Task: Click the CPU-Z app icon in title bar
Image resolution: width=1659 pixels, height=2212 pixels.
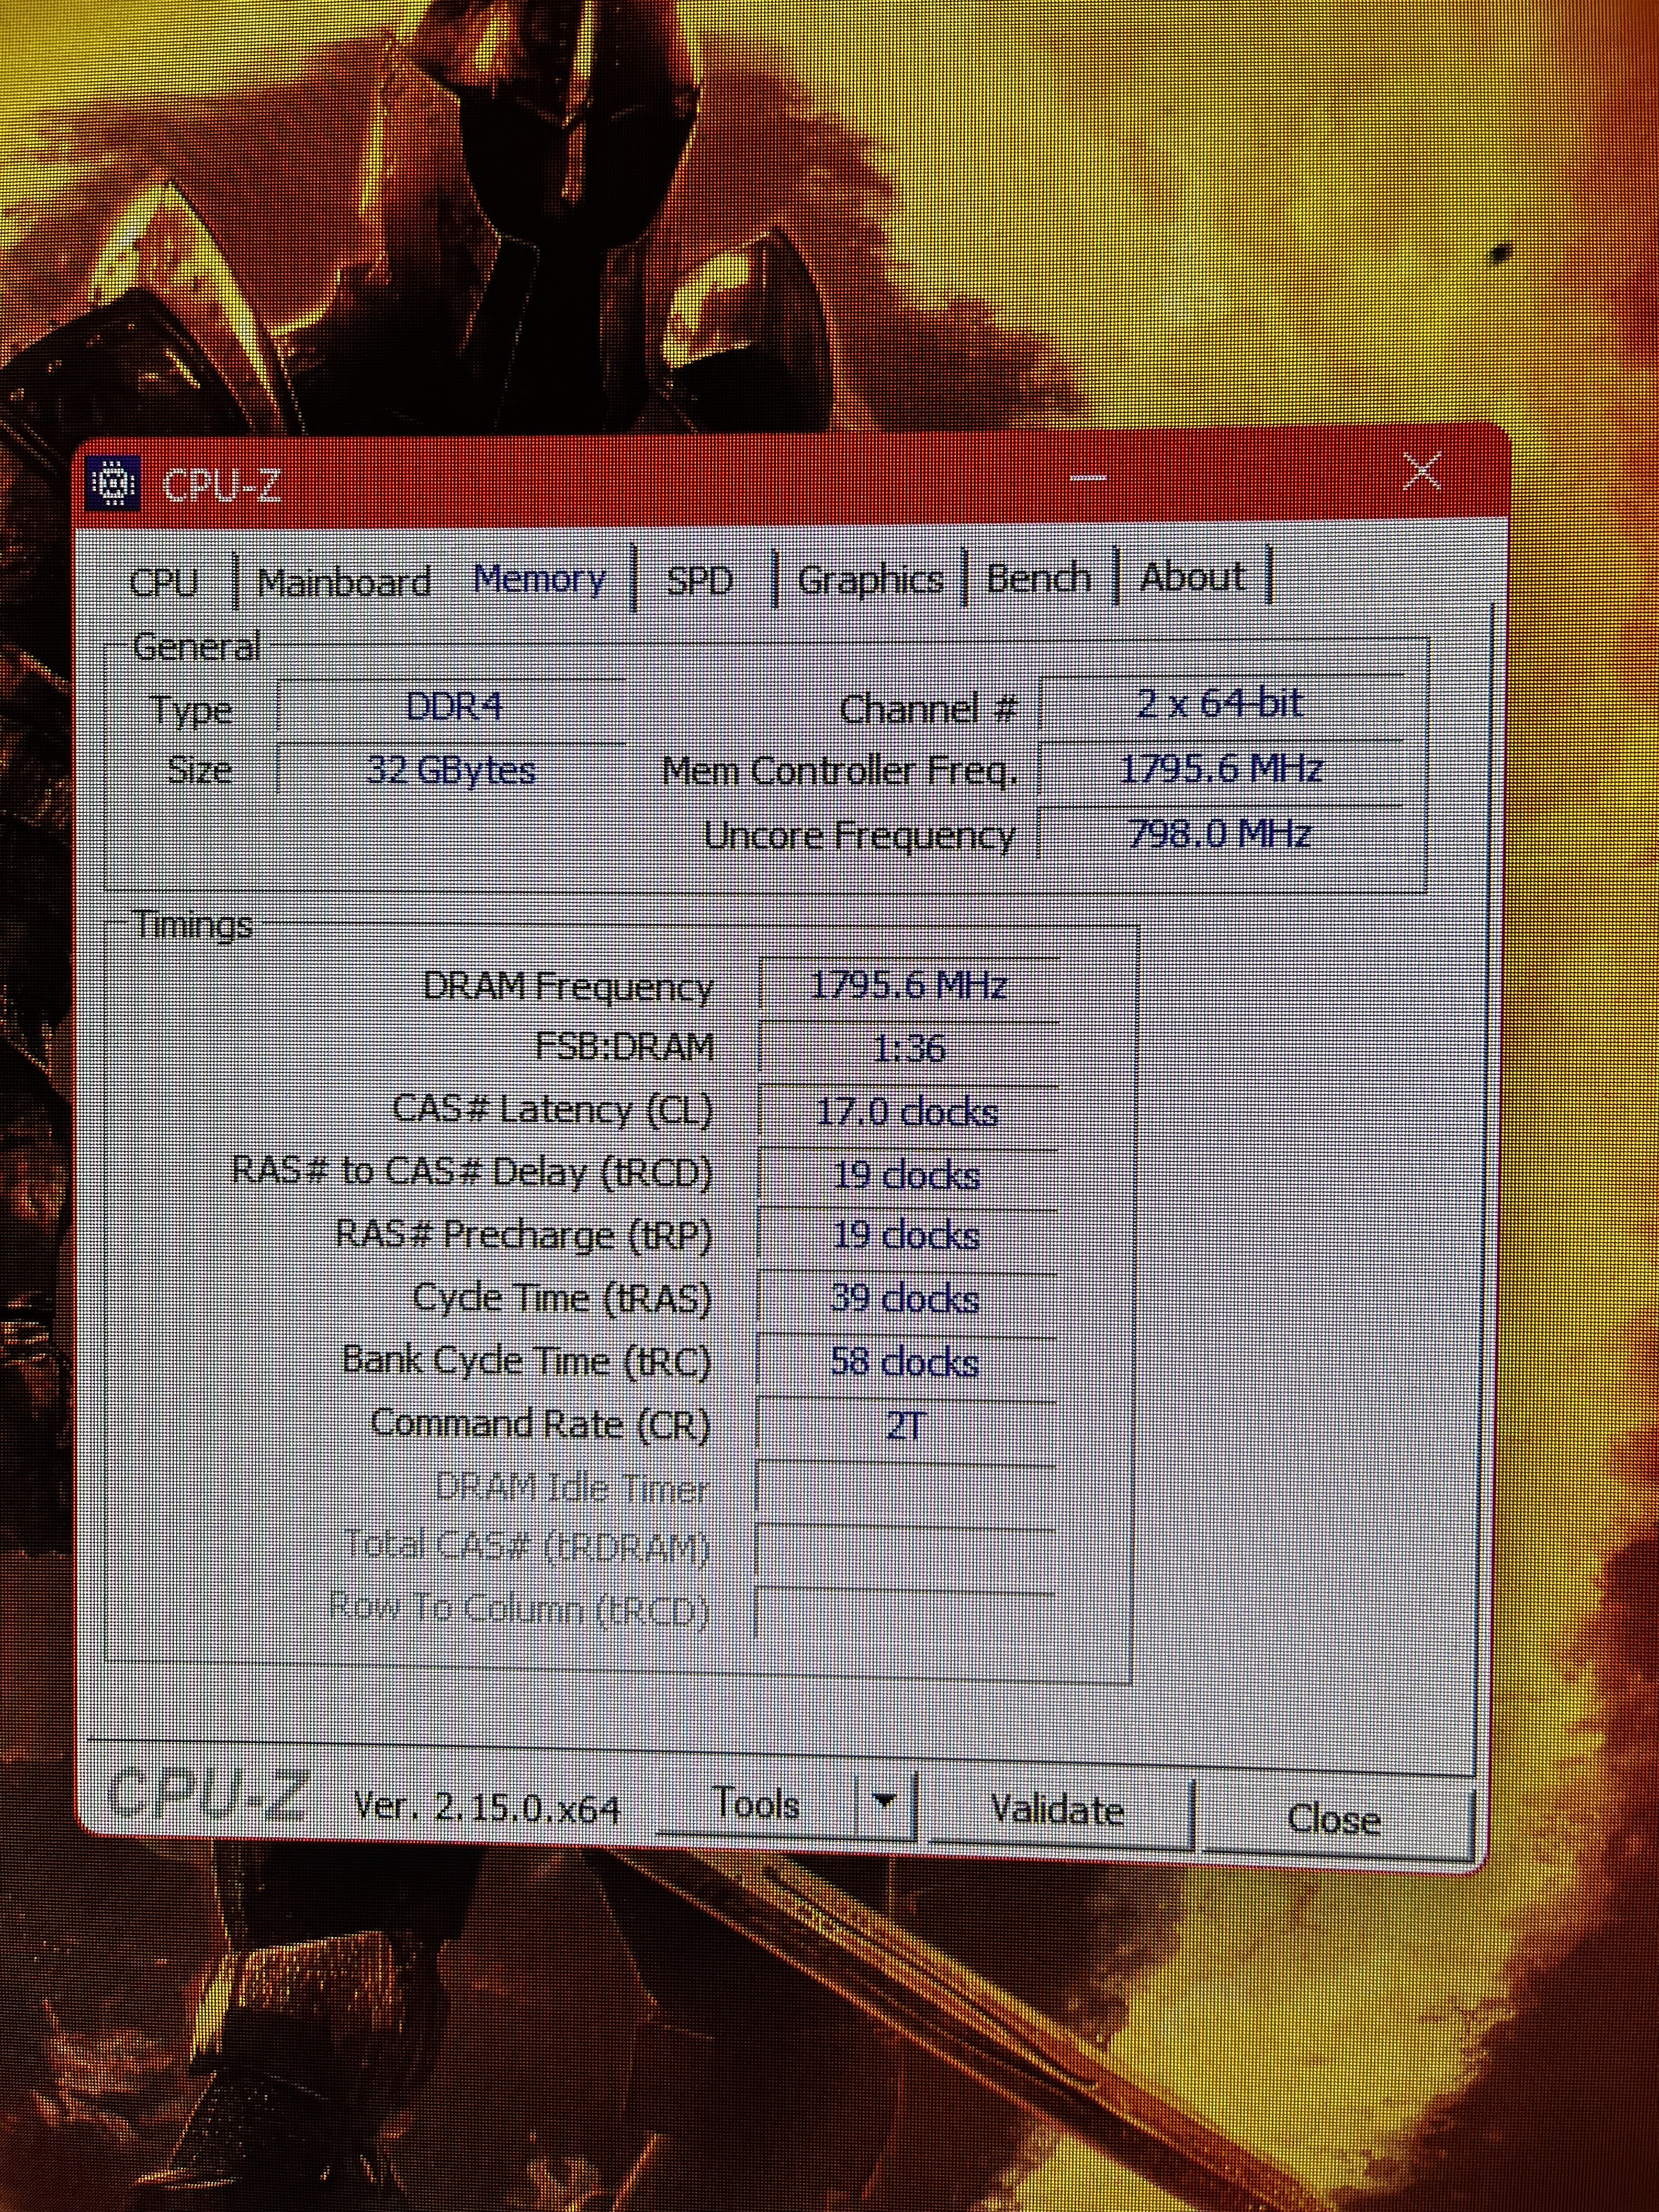Action: [x=113, y=483]
